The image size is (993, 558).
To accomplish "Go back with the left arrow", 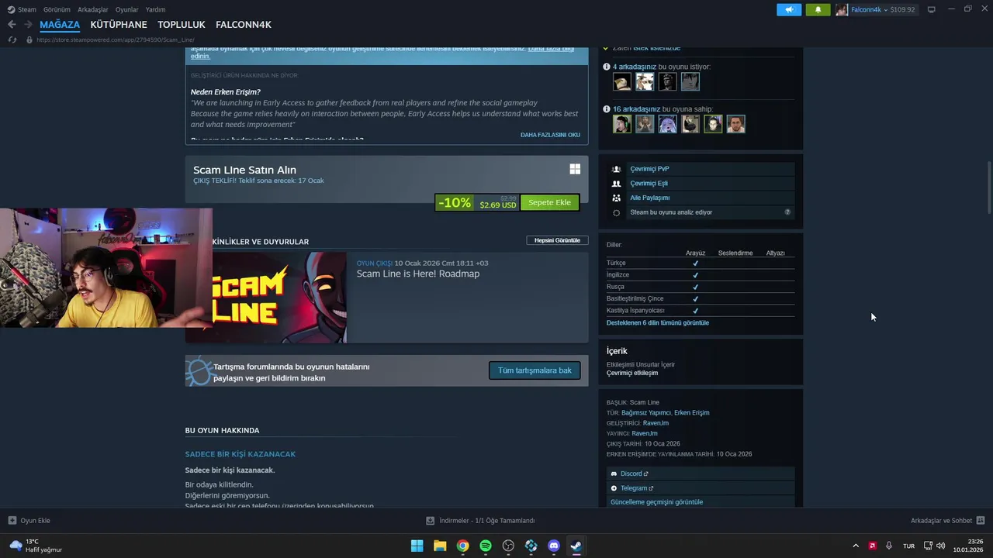I will [12, 25].
